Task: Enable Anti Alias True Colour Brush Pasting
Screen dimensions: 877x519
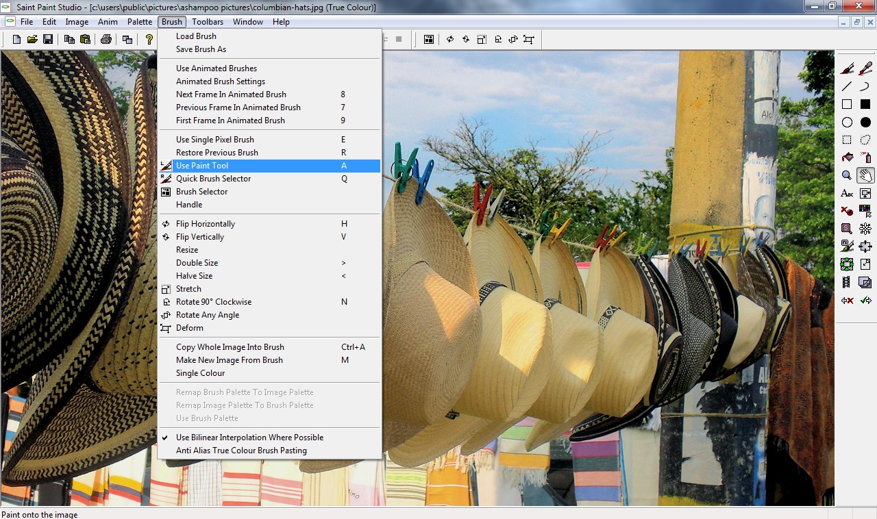Action: coord(241,451)
